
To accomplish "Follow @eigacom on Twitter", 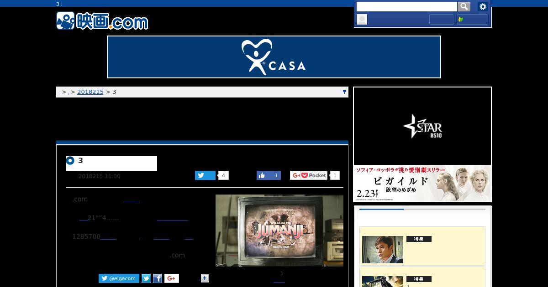I will 119,278.
